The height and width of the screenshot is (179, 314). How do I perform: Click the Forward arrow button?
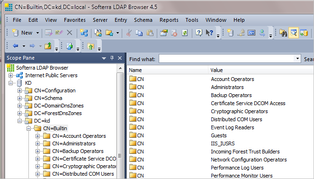point(32,46)
